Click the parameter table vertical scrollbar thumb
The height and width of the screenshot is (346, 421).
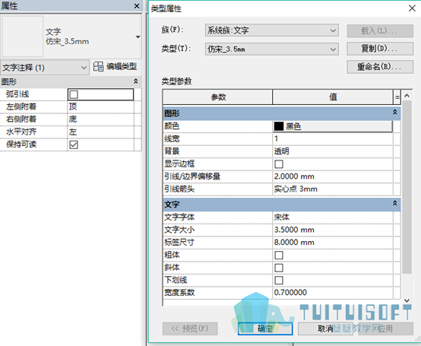pos(407,187)
